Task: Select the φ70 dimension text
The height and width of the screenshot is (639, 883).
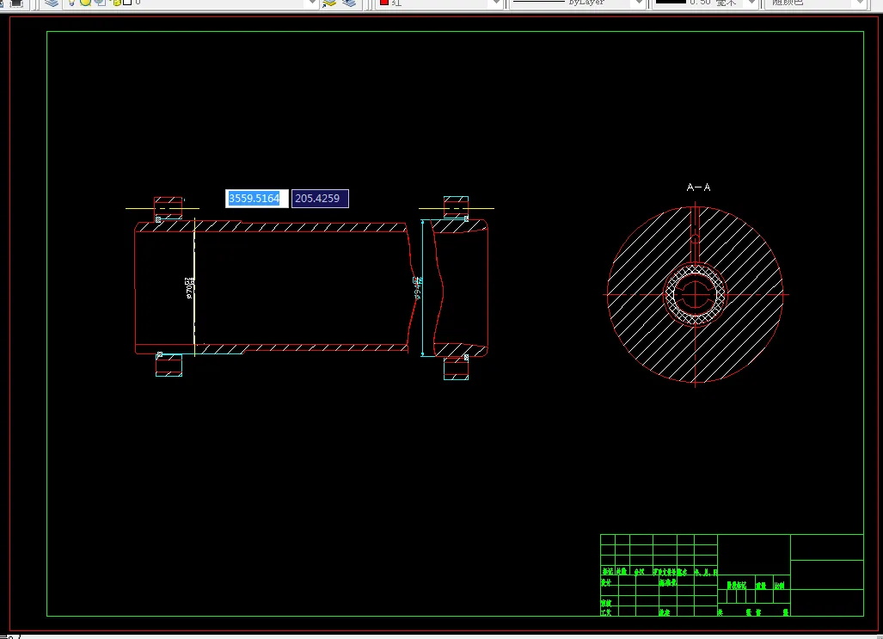Action: [189, 287]
